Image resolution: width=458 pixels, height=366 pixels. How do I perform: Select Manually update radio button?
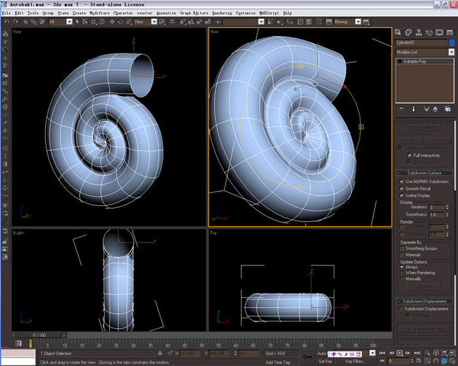(402, 278)
